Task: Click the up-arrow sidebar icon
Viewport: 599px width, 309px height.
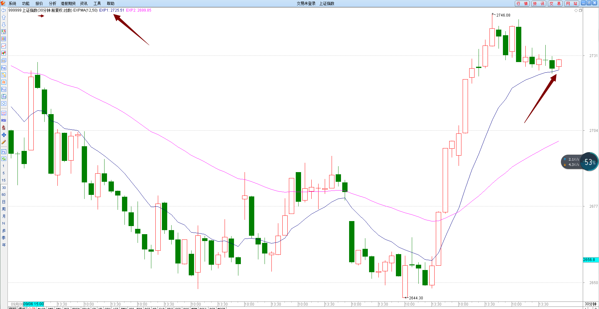Action: click(x=4, y=17)
